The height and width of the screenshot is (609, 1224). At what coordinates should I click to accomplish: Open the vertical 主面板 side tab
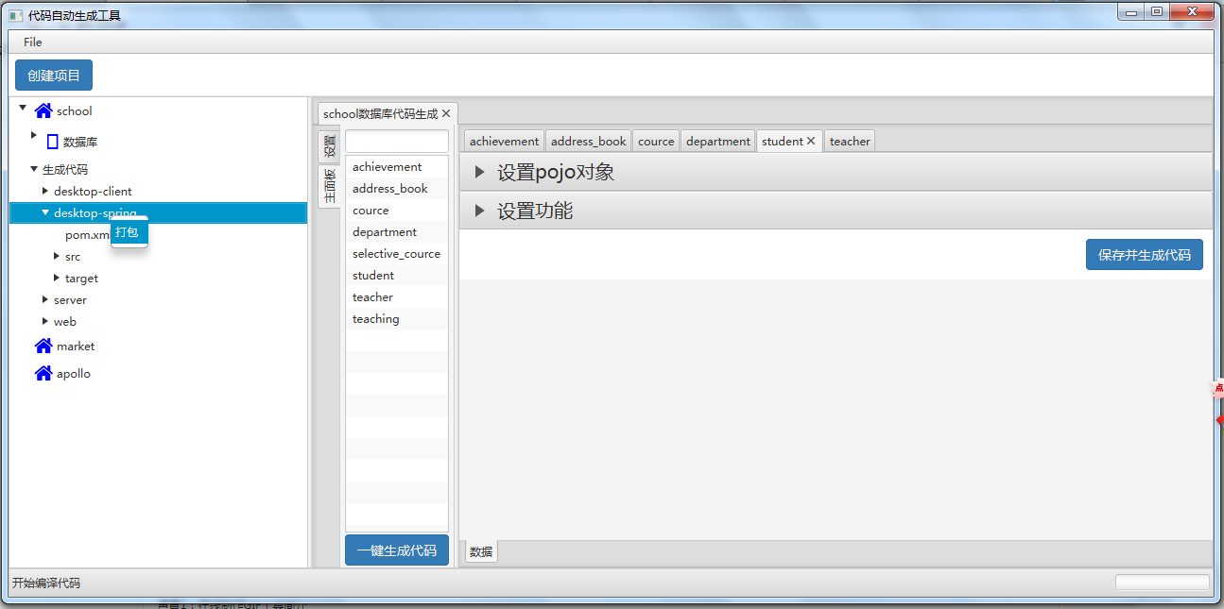(329, 186)
